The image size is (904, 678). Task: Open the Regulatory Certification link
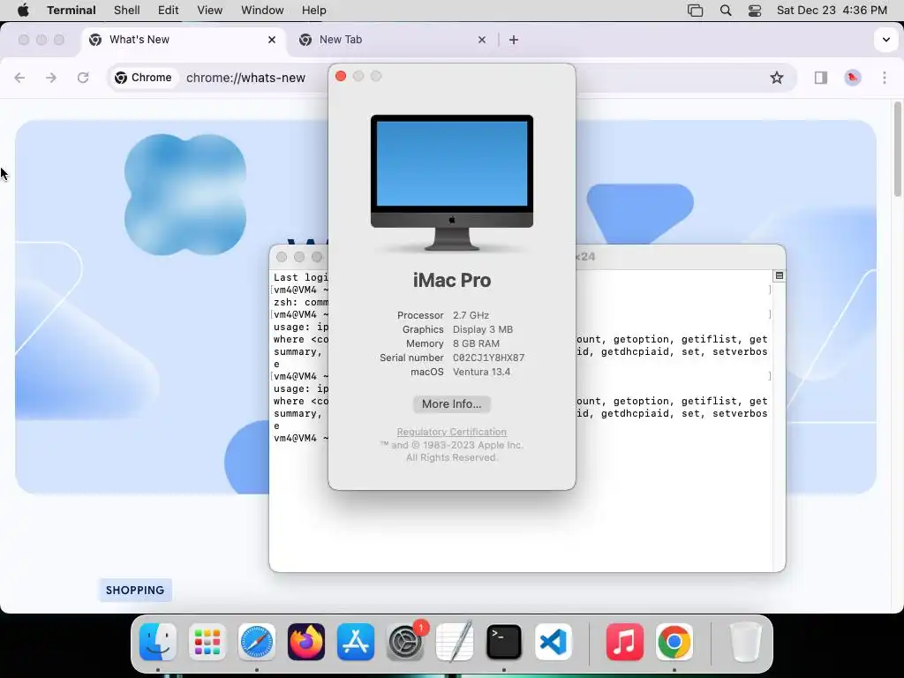[x=451, y=432]
